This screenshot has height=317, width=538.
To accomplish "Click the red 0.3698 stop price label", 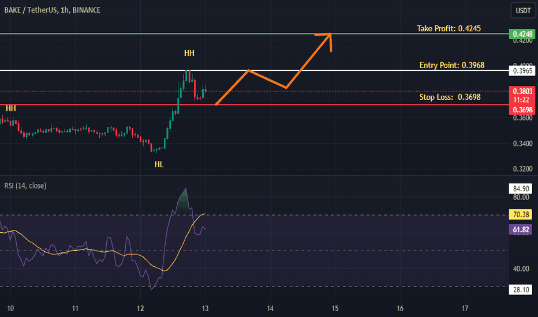I will click(522, 110).
